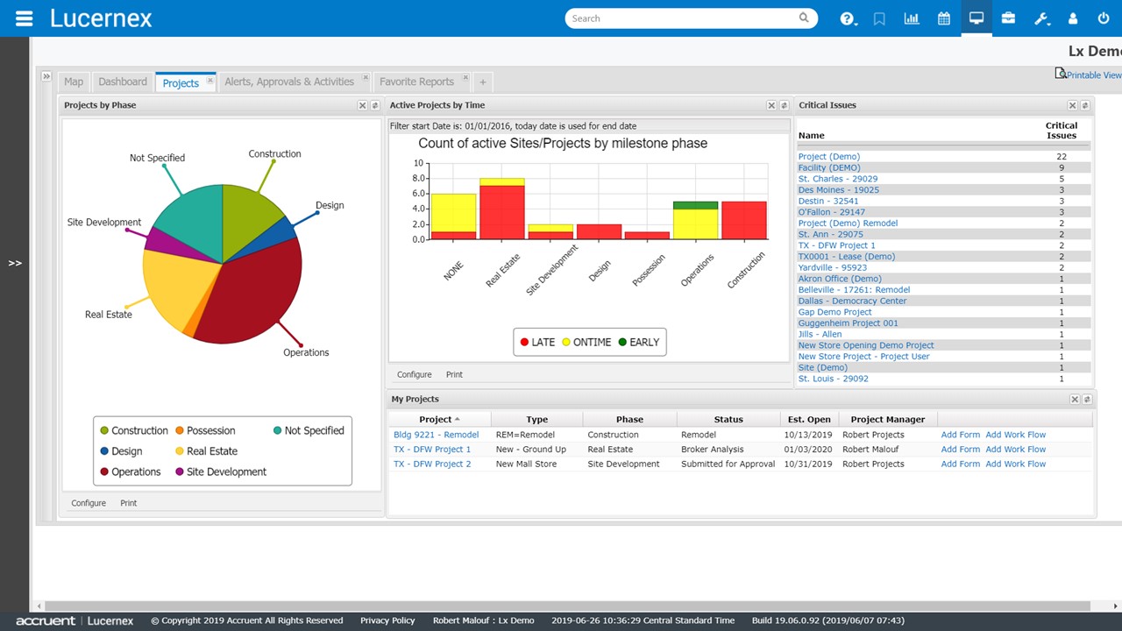Click Configure under Active Projects by Time
The image size is (1122, 631).
coord(415,374)
